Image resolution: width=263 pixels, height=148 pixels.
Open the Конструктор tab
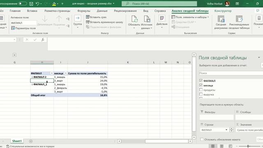(223, 11)
